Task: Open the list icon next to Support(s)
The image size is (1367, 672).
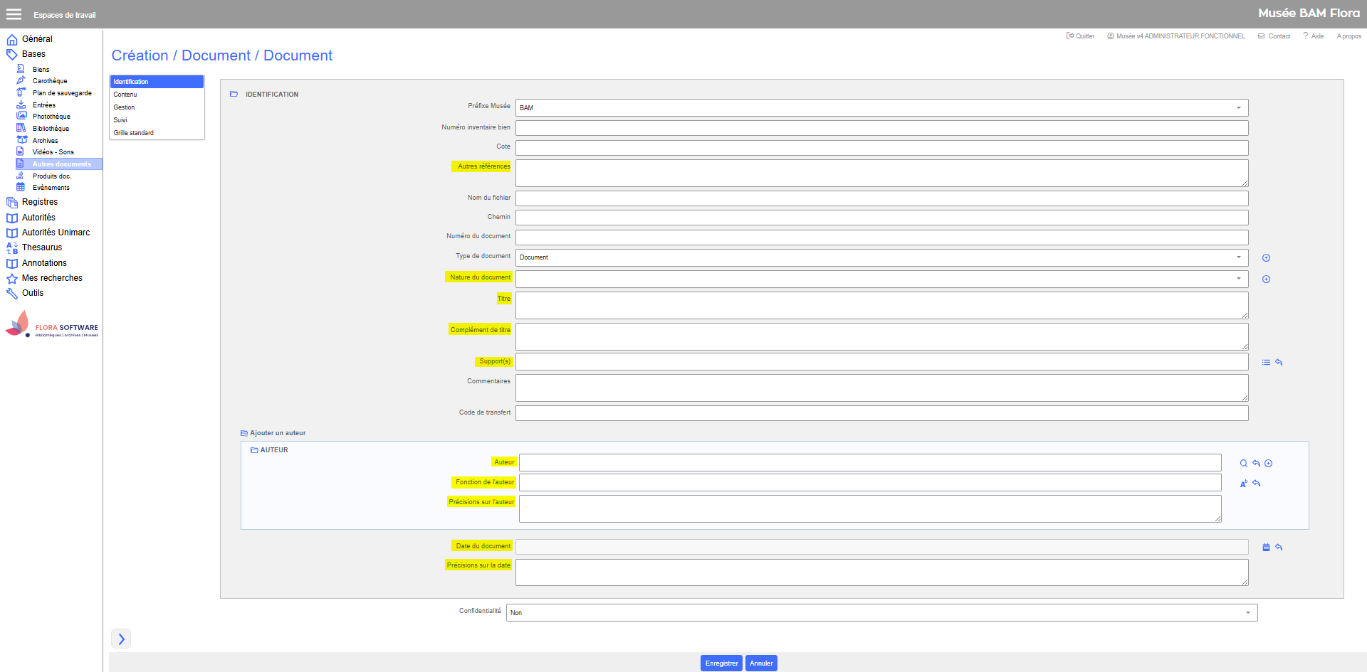Action: 1266,363
